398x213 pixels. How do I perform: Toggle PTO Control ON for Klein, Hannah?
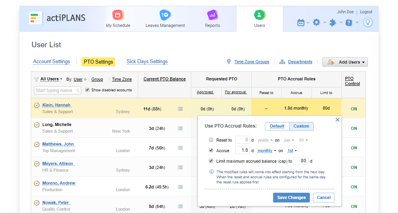point(354,109)
